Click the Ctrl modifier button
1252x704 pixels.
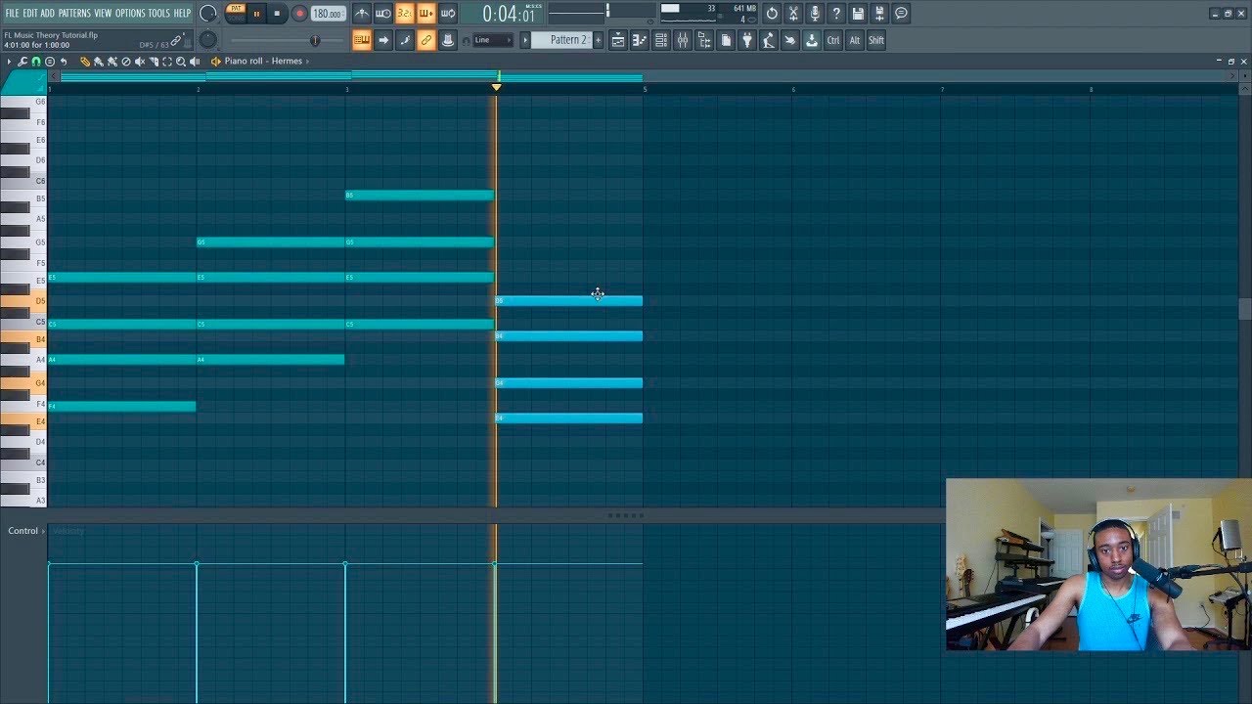(833, 40)
